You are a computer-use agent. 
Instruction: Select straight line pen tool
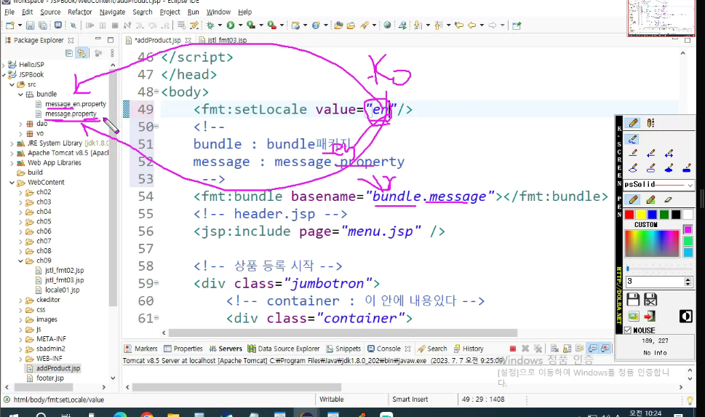click(633, 154)
